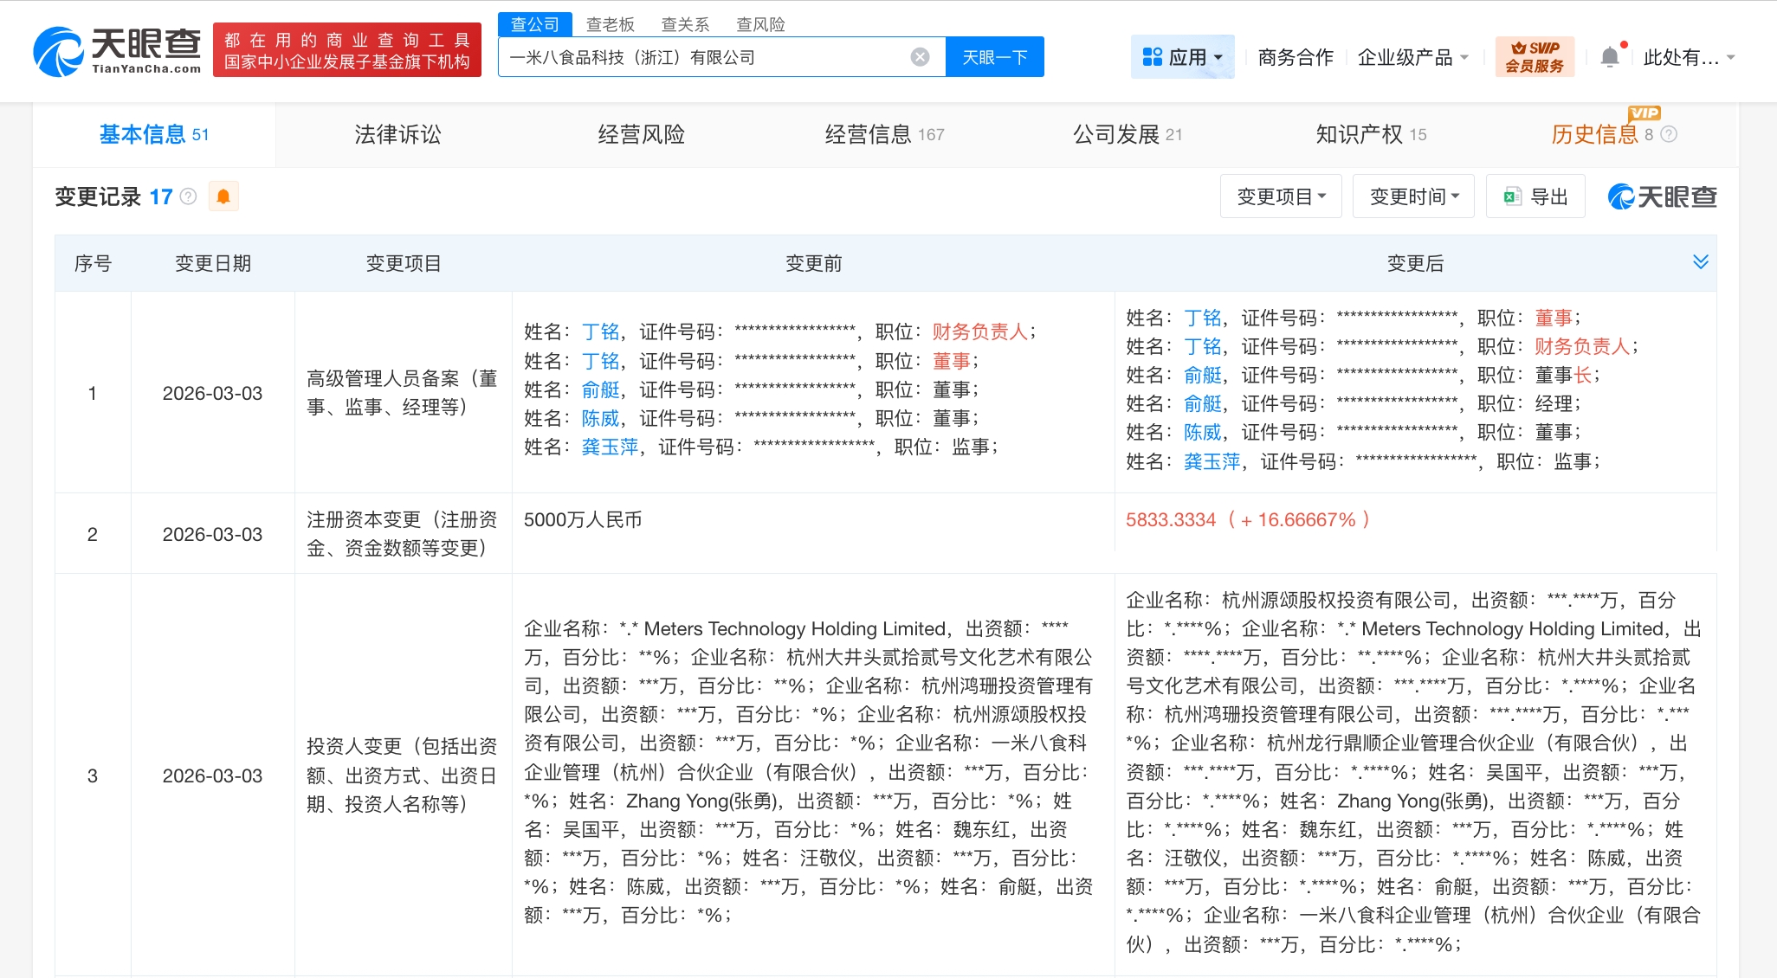This screenshot has height=978, width=1777.
Task: Open the 变更时间 filter dropdown
Action: click(1413, 196)
